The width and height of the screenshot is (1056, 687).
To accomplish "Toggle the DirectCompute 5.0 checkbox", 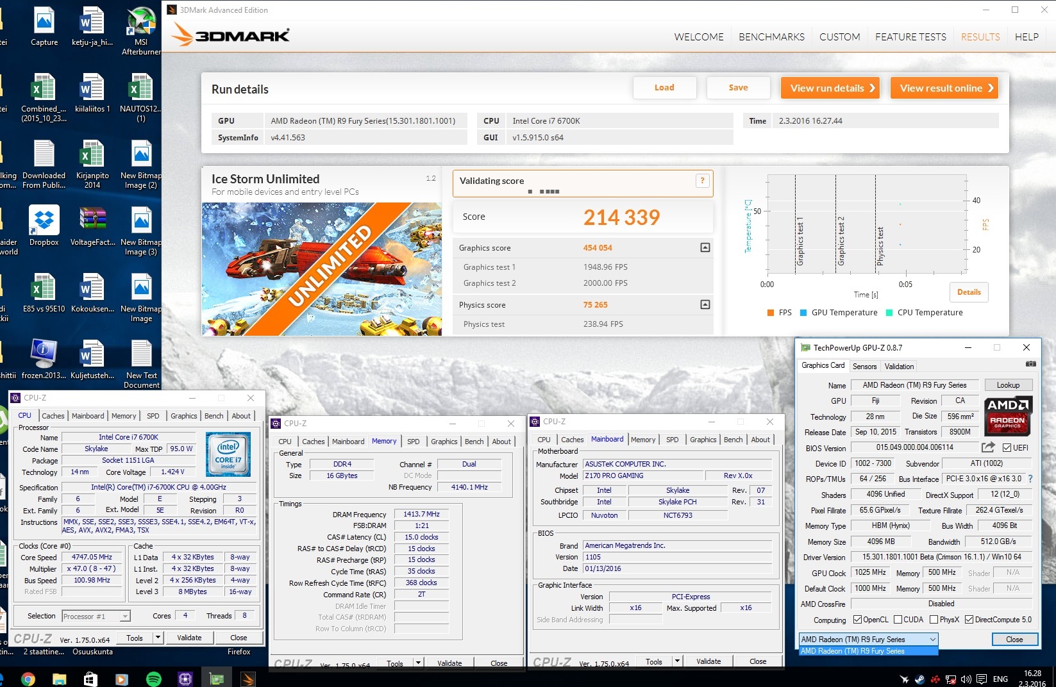I will [969, 620].
